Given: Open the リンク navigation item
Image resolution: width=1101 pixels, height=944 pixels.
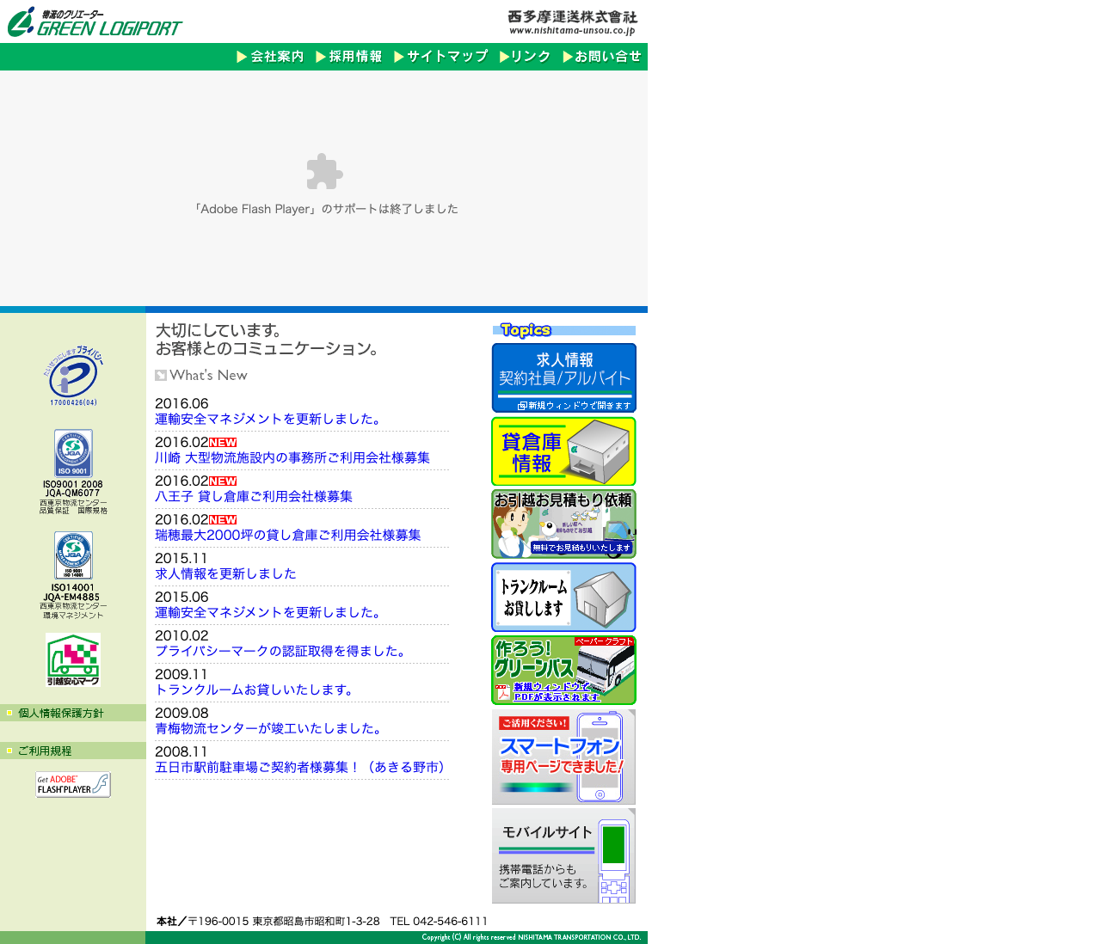Looking at the screenshot, I should [x=525, y=57].
